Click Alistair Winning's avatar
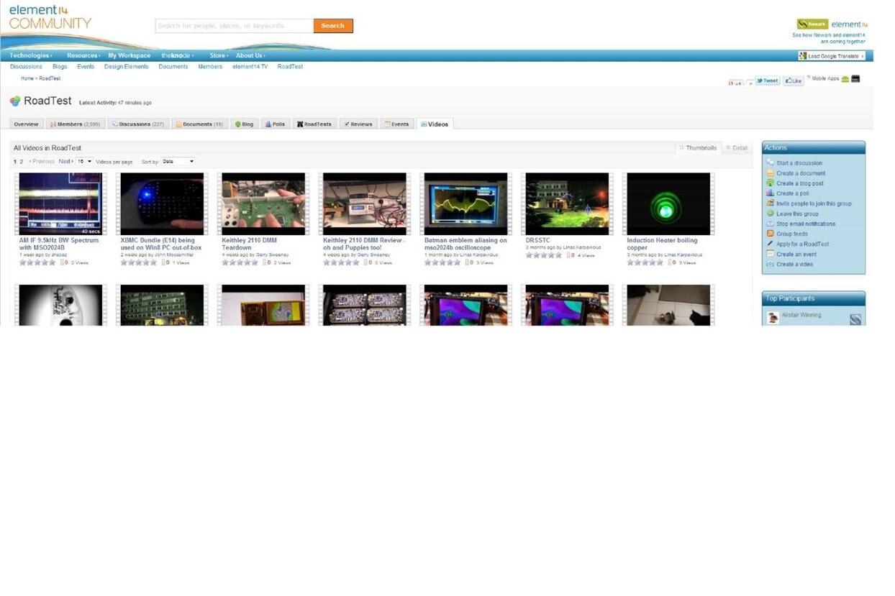 [773, 317]
